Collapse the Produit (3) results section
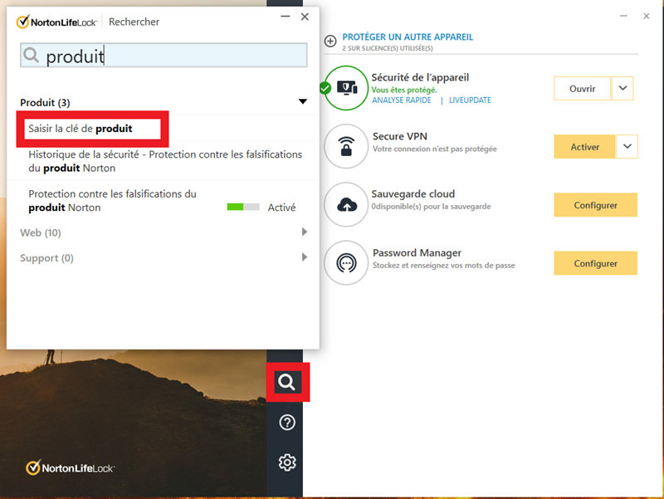This screenshot has width=664, height=499. click(x=302, y=102)
